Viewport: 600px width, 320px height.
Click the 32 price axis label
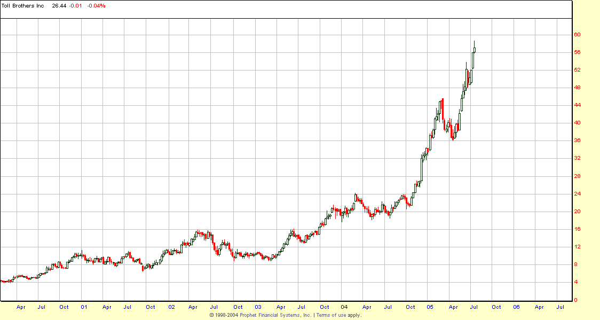(577, 158)
